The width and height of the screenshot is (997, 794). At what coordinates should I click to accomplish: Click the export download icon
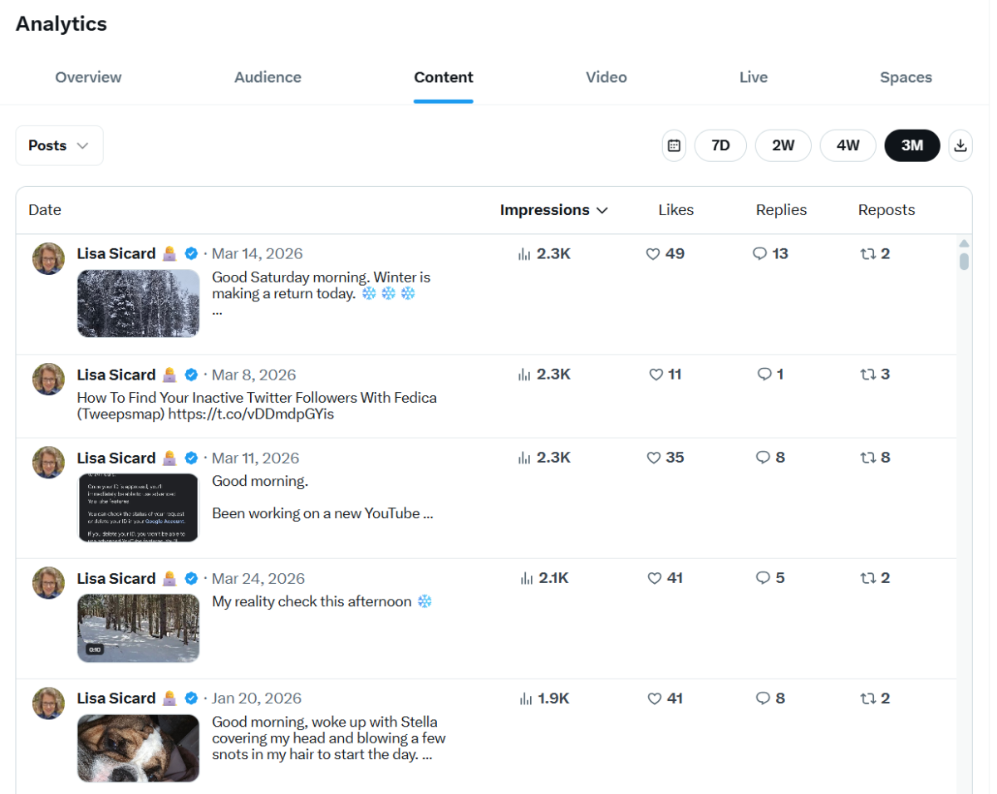coord(960,145)
